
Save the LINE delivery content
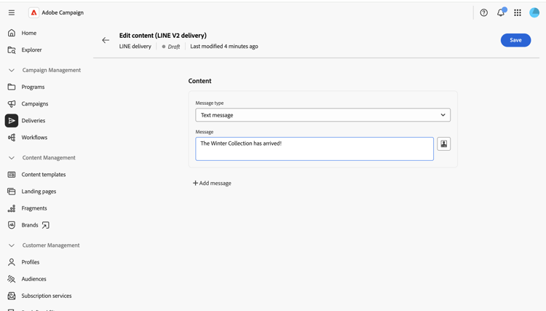coord(515,40)
